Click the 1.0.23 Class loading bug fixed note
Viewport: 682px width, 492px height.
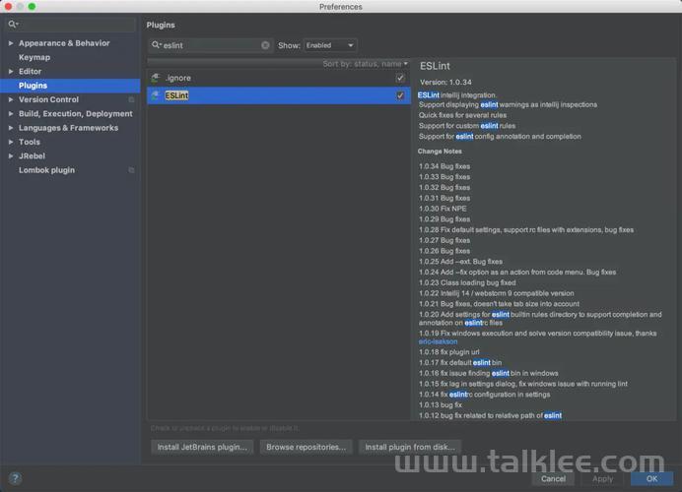(x=467, y=282)
